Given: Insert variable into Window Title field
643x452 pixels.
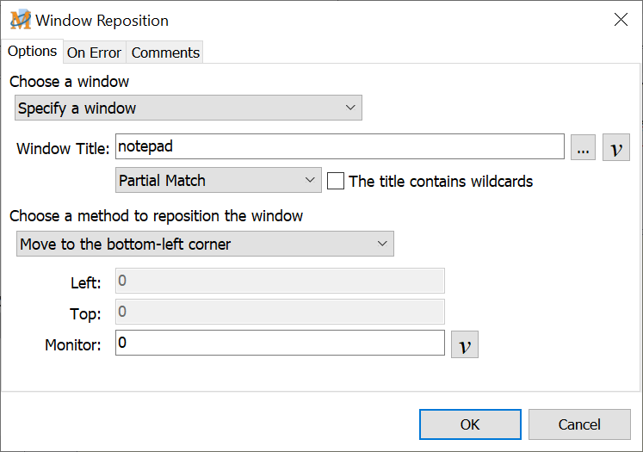Looking at the screenshot, I should pos(615,148).
